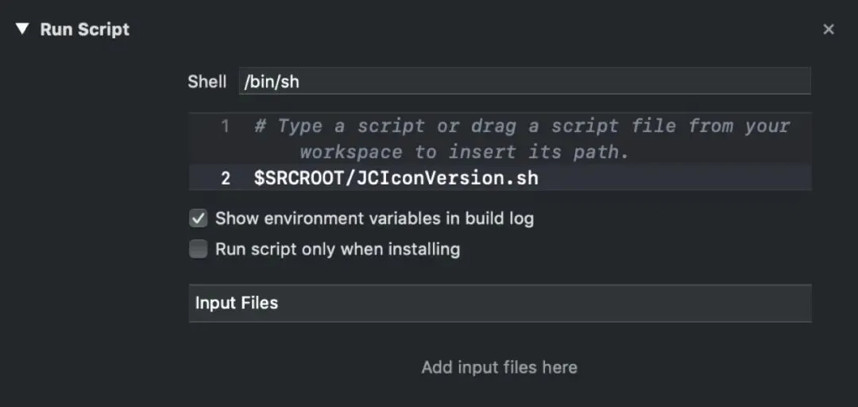Collapse the Run Script disclosure triangle

pos(23,30)
